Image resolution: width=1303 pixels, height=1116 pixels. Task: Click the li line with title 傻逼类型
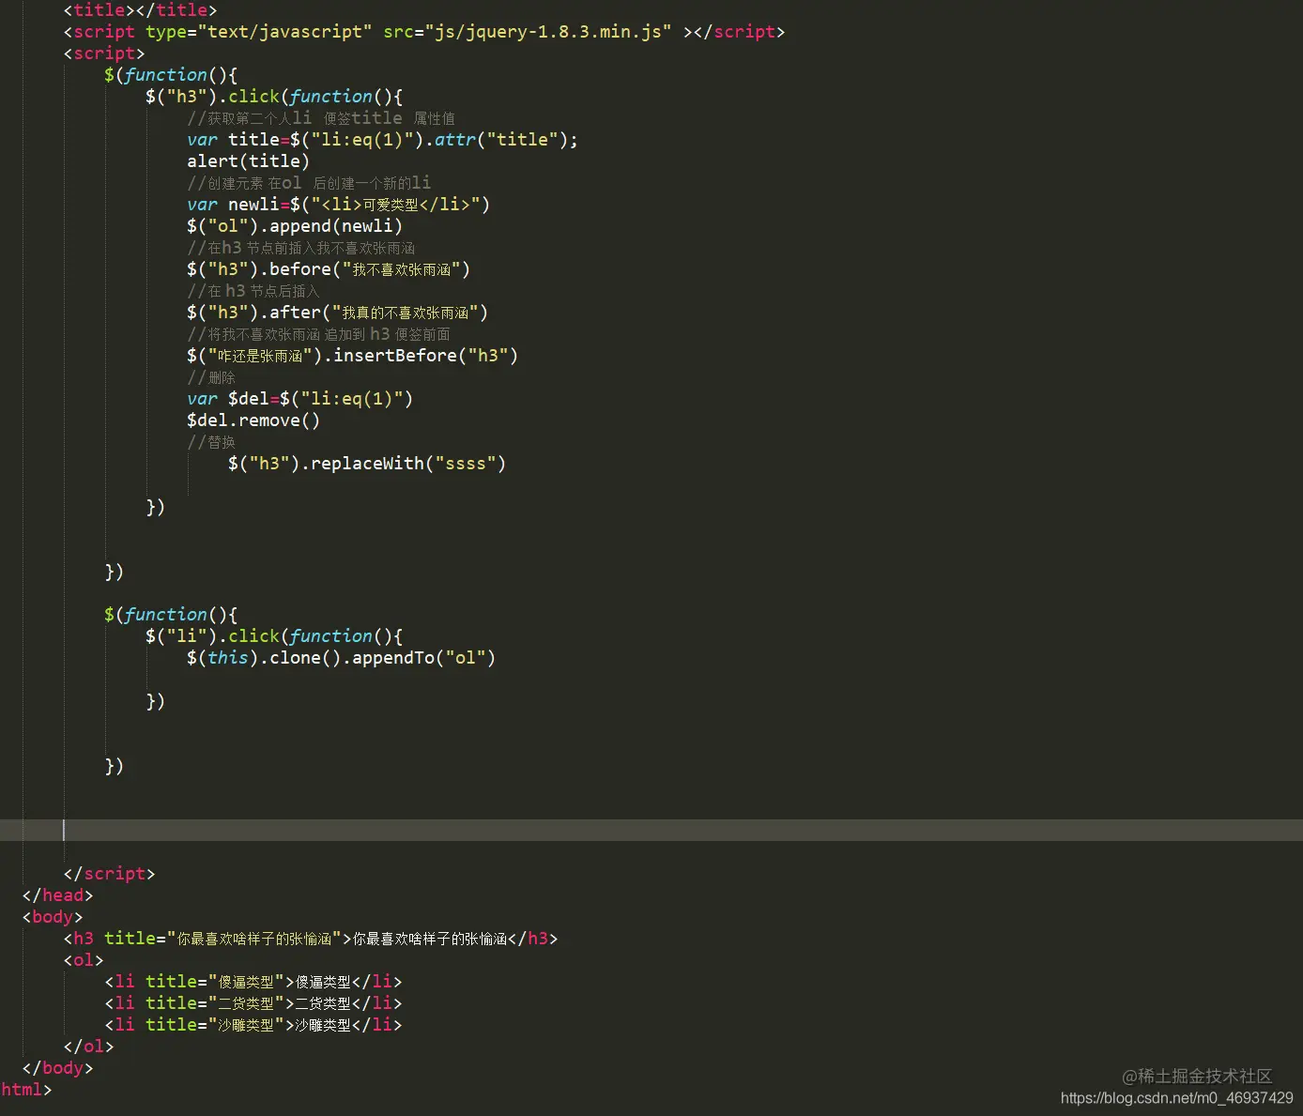coord(253,982)
